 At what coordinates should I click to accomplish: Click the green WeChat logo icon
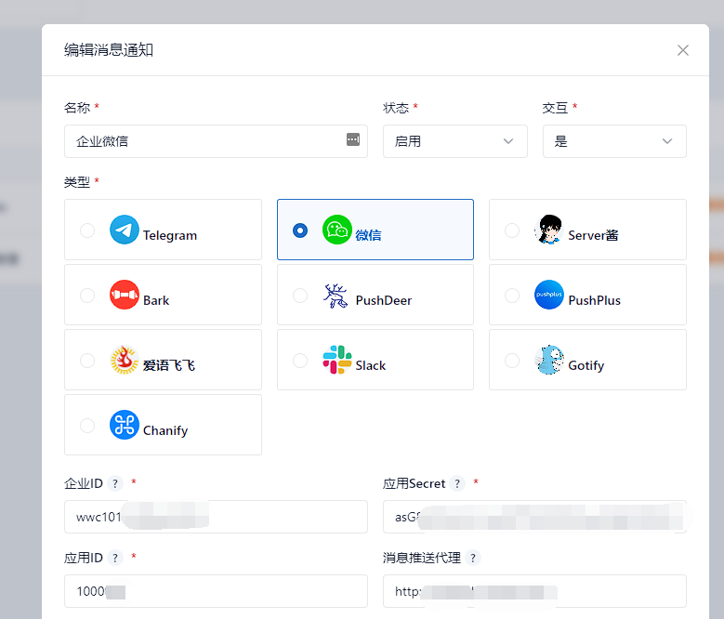[x=337, y=230]
